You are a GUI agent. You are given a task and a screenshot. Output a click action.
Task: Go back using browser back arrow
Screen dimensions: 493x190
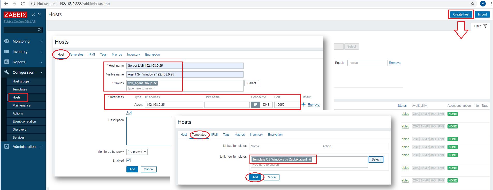(x=6, y=4)
